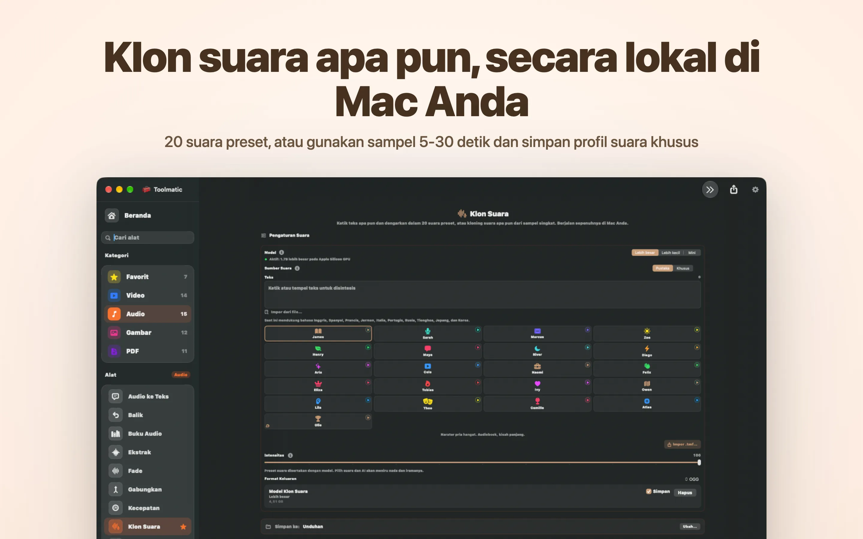Image resolution: width=863 pixels, height=539 pixels.
Task: Click the favorite star on Klon Suara
Action: tap(183, 526)
